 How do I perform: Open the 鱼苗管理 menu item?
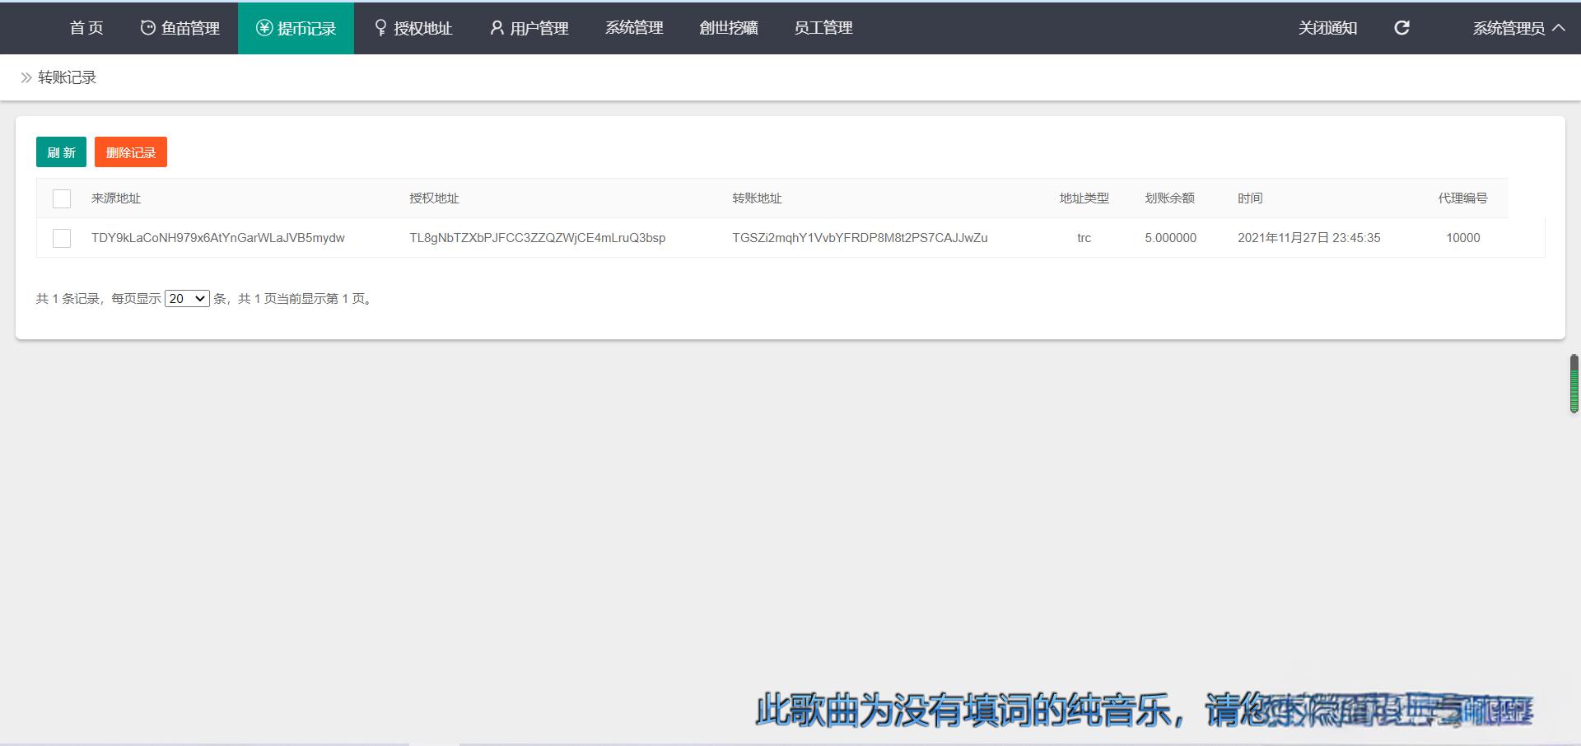[180, 28]
